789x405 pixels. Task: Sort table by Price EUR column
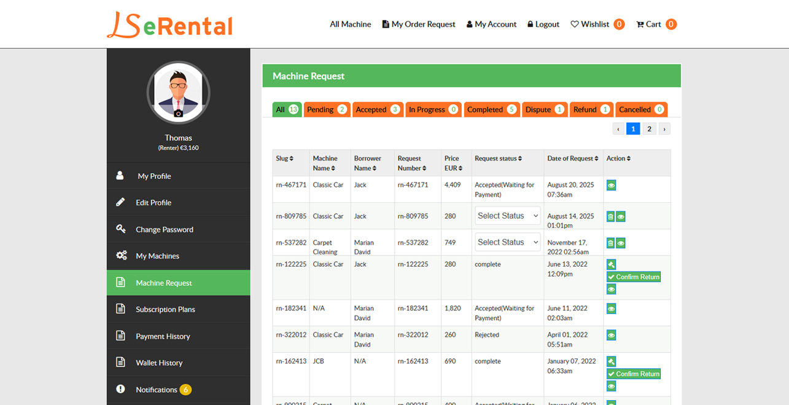(x=453, y=163)
